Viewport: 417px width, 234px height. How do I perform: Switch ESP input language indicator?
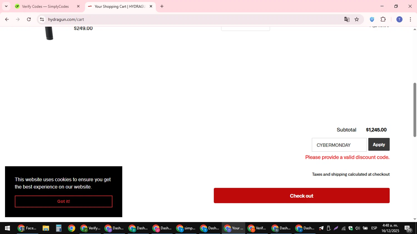pyautogui.click(x=374, y=228)
